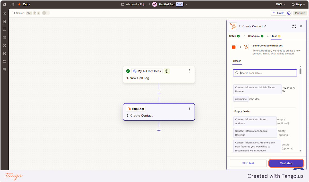Click the AF avatar badge
This screenshot has height=182, width=309.
[x=154, y=4]
